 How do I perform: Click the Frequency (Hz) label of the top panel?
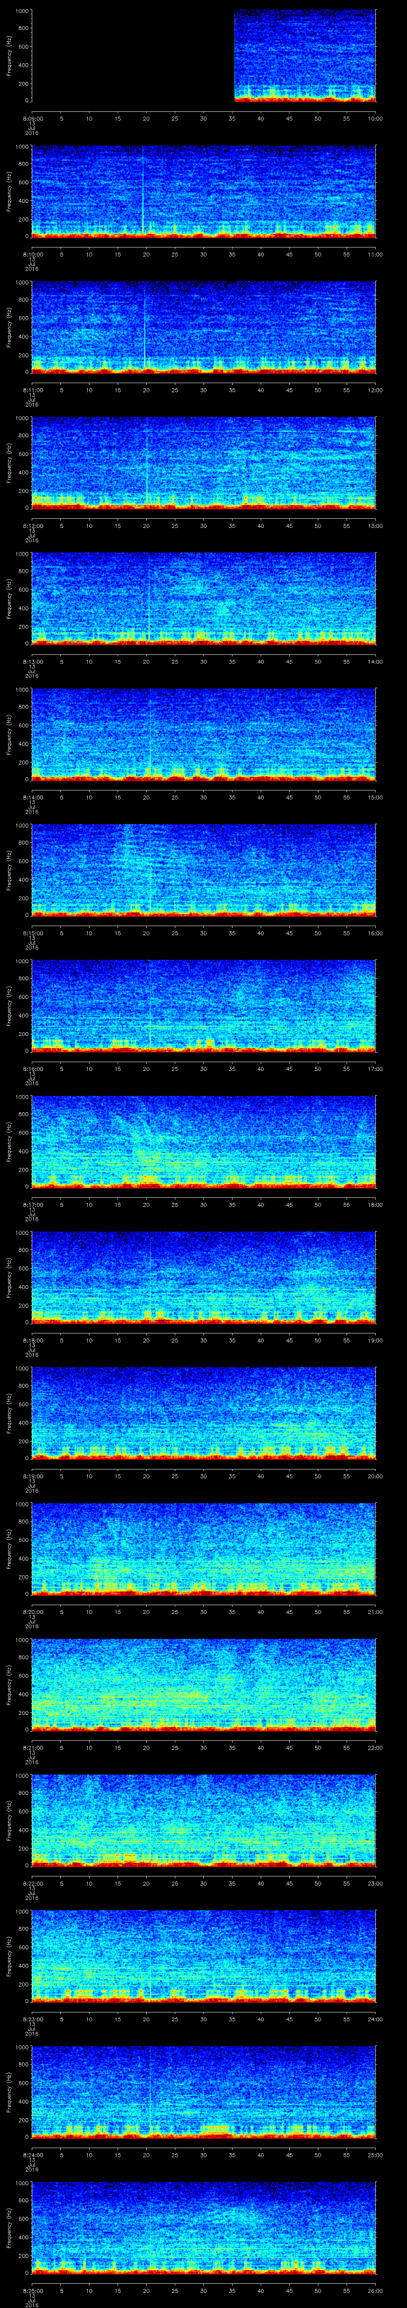pyautogui.click(x=9, y=56)
